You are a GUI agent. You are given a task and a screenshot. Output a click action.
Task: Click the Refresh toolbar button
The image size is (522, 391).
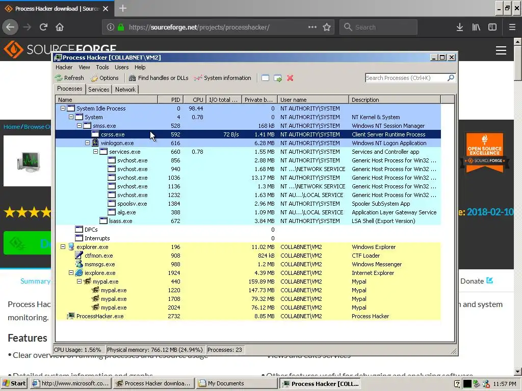point(69,78)
